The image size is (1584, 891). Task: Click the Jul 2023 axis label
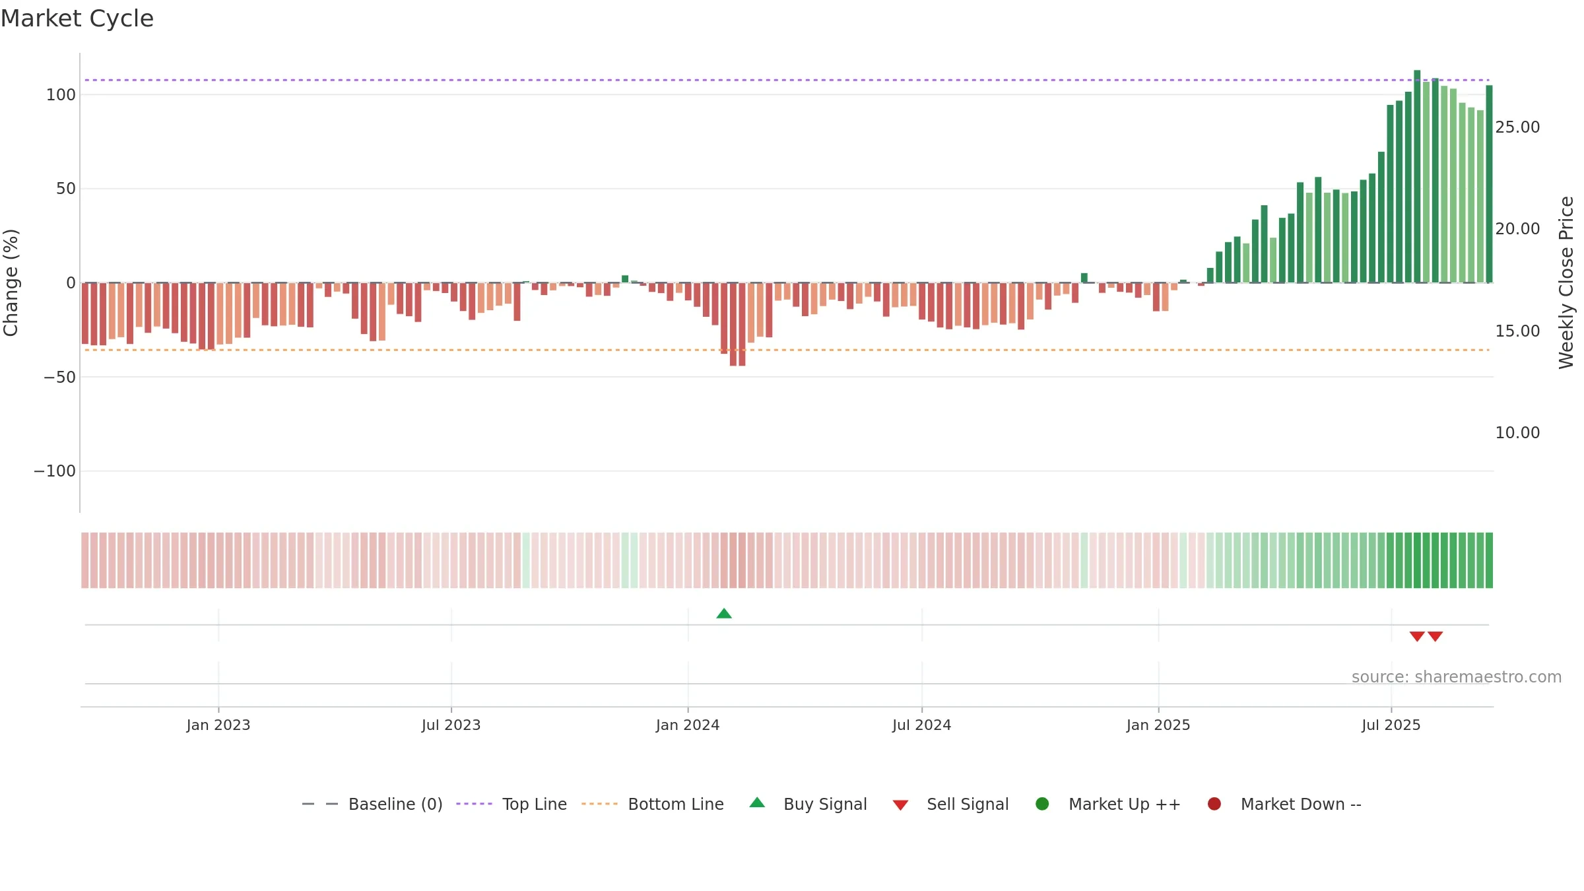[451, 725]
